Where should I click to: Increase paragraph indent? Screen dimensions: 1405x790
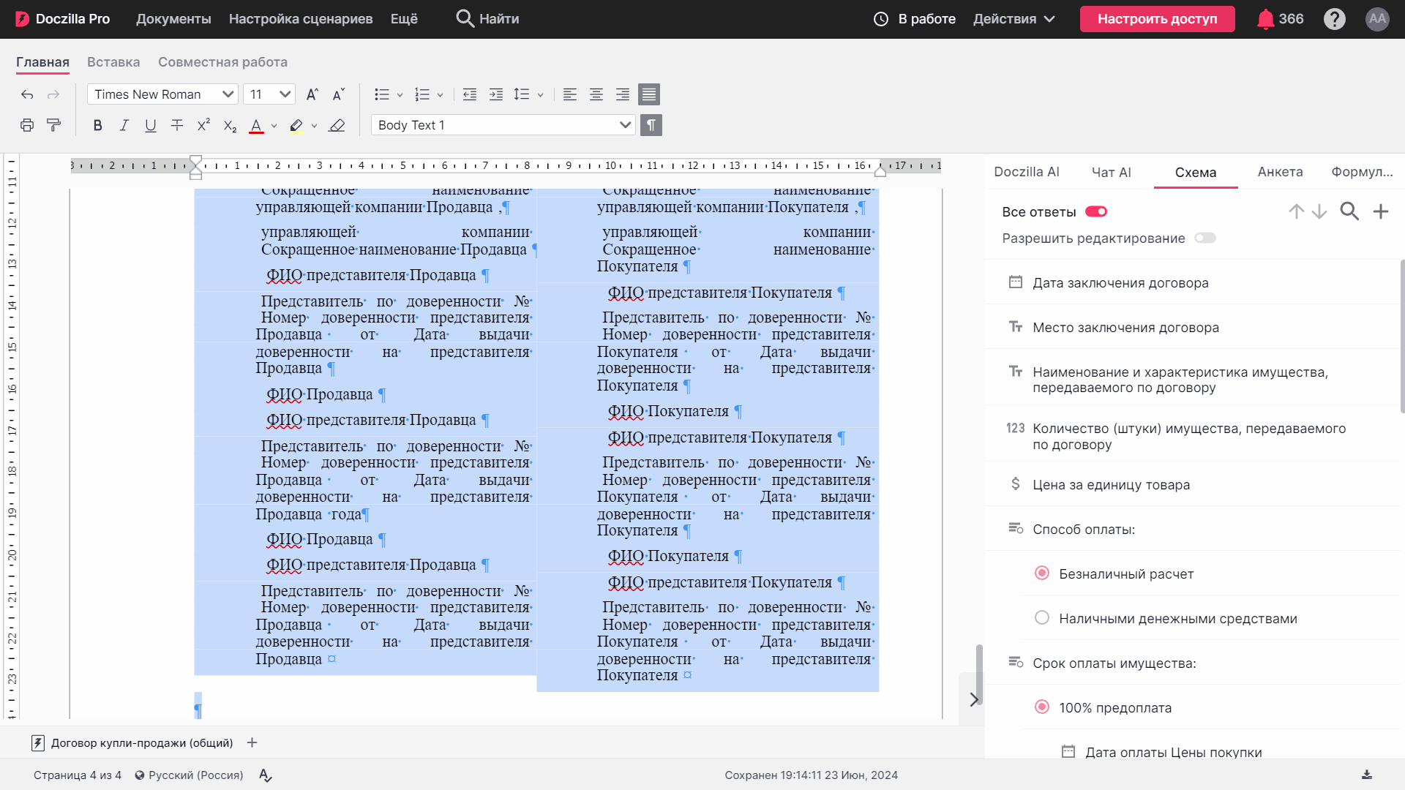[x=496, y=94]
